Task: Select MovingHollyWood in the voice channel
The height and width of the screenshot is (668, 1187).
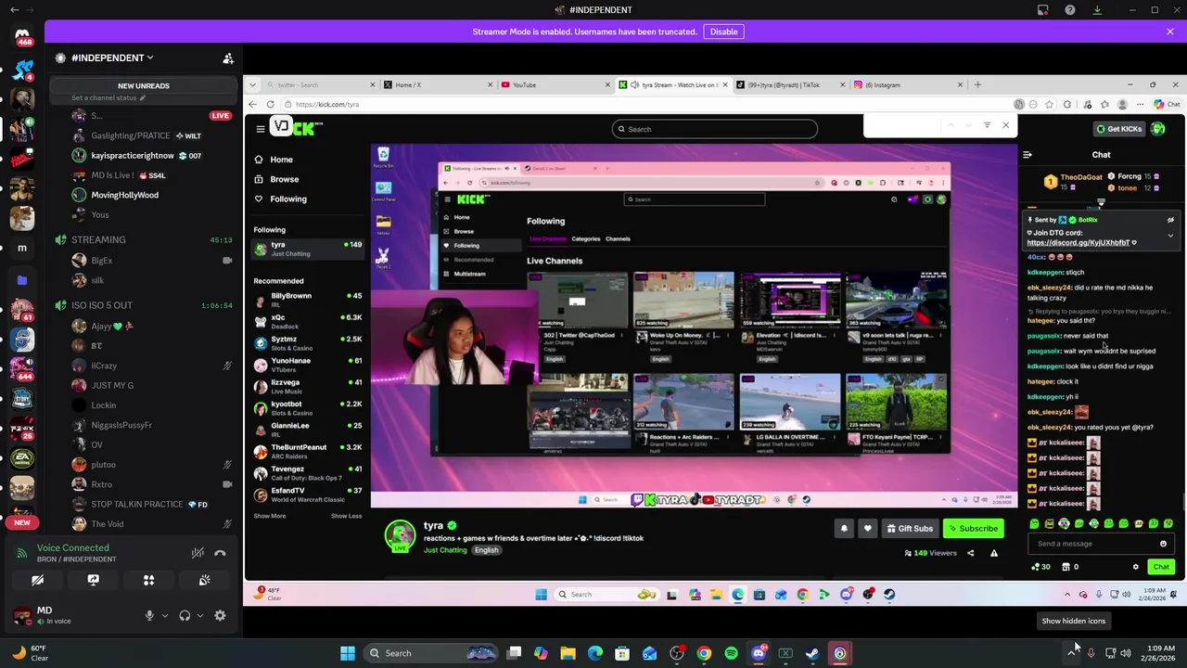Action: 124,195
